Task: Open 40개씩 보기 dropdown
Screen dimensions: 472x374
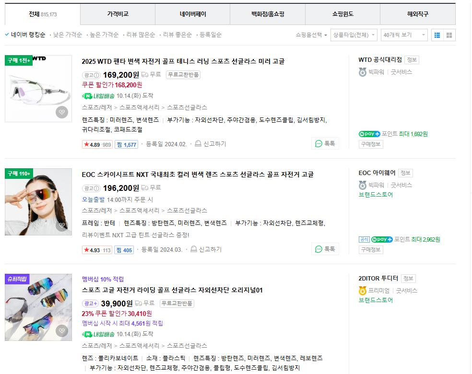Action: click(403, 35)
